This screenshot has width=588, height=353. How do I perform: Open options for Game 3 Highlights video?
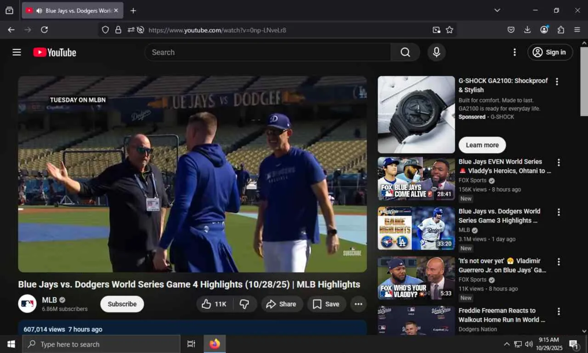click(559, 212)
